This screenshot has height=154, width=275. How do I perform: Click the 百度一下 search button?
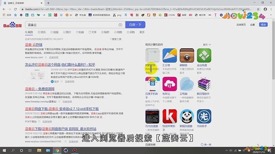click(135, 25)
